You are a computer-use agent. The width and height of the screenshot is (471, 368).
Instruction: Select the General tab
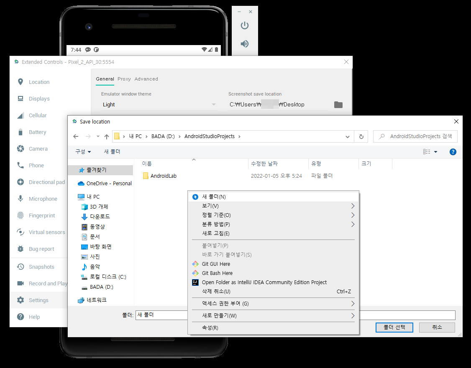(x=105, y=79)
